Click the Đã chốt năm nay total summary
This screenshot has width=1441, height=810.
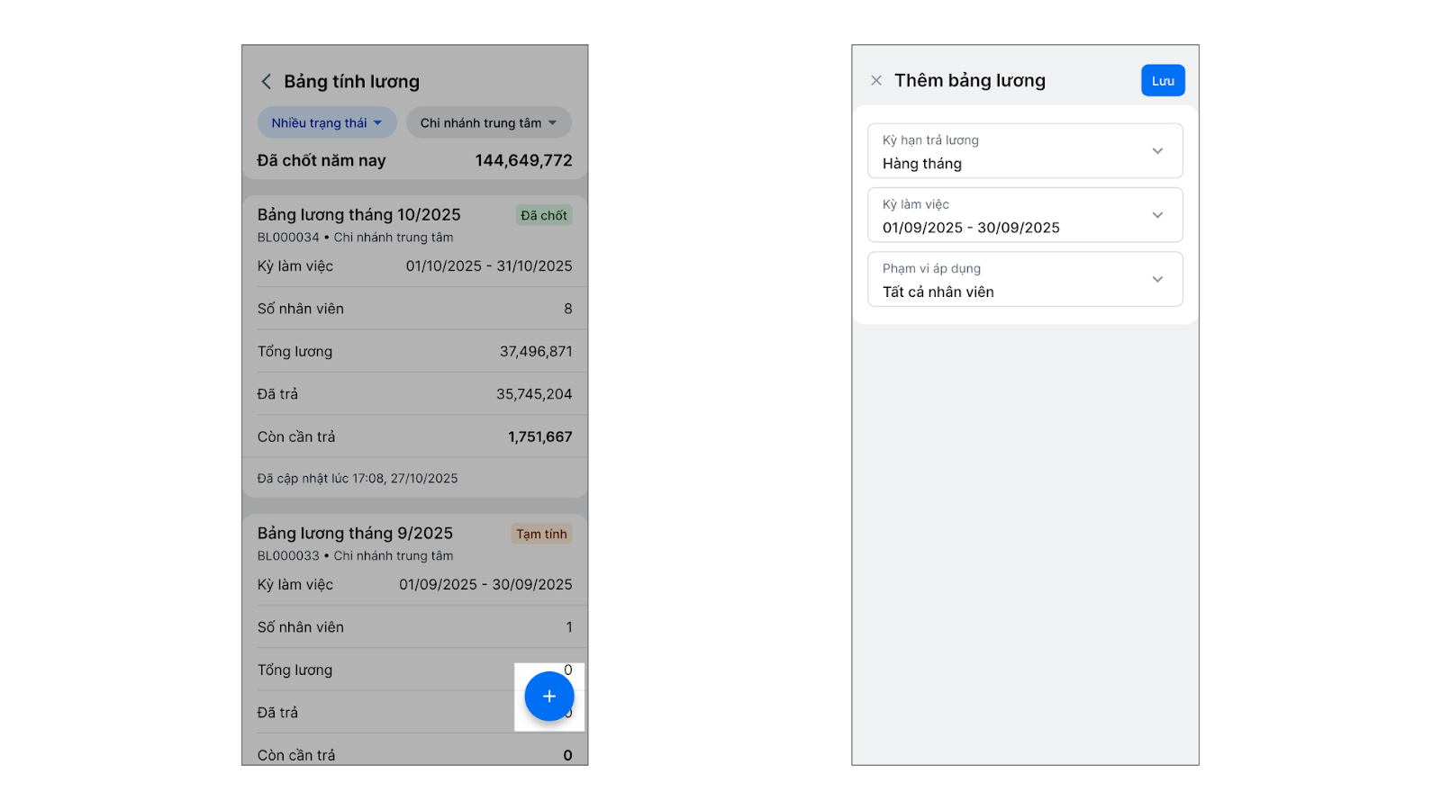click(414, 161)
